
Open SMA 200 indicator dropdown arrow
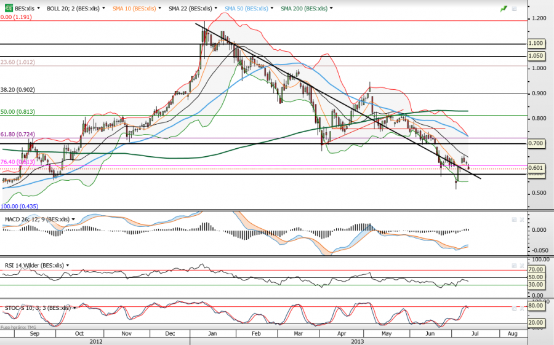(331, 8)
